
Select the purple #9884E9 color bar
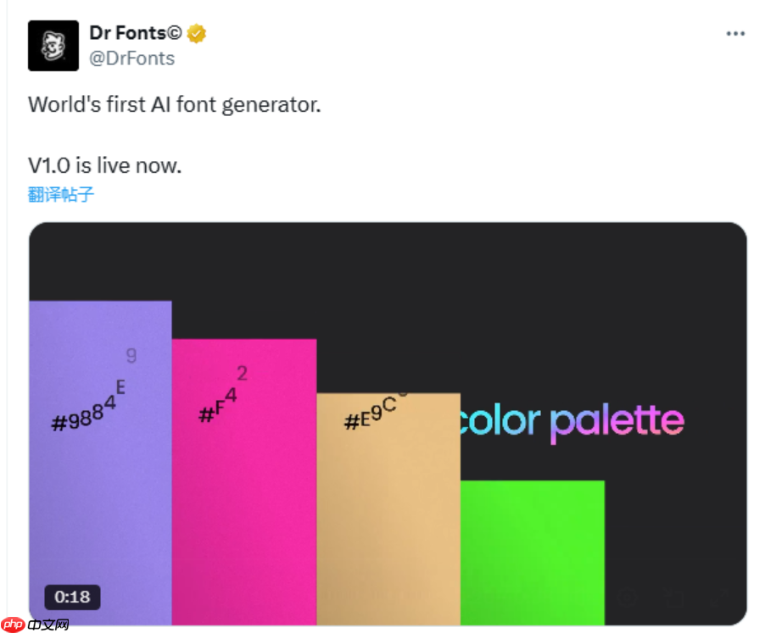[100, 466]
